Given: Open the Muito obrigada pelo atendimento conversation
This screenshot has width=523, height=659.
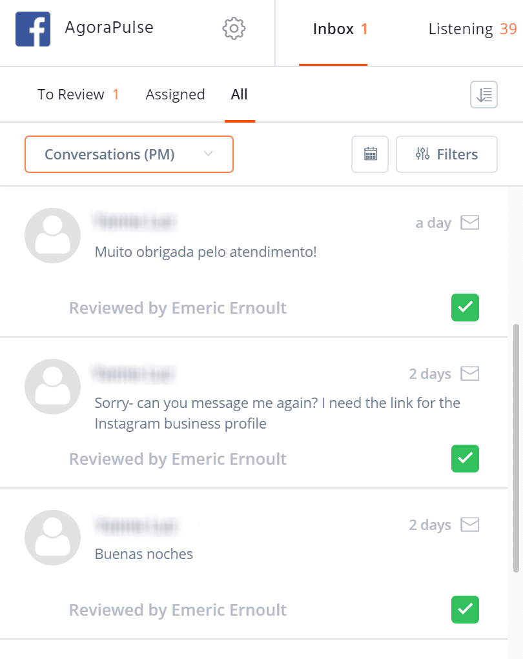Looking at the screenshot, I should tap(205, 251).
